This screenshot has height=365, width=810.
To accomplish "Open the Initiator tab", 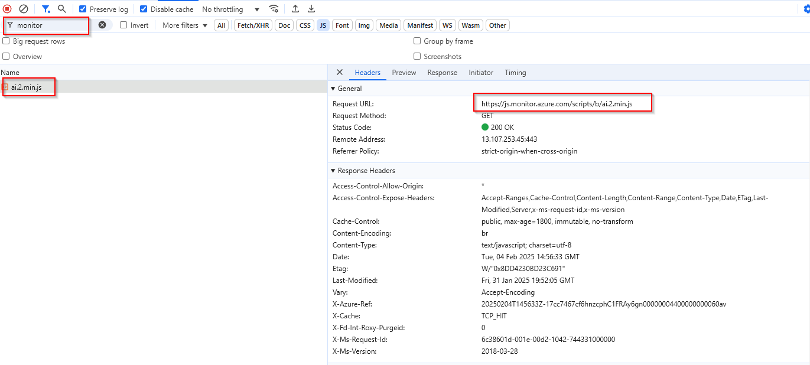I will click(x=481, y=73).
